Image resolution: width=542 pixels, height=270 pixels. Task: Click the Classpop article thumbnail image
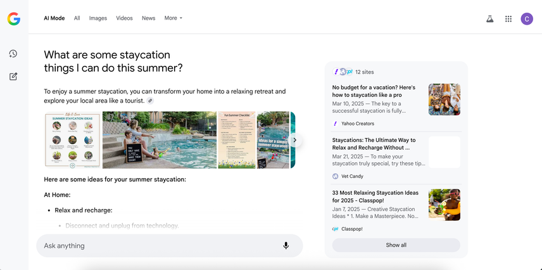click(444, 205)
